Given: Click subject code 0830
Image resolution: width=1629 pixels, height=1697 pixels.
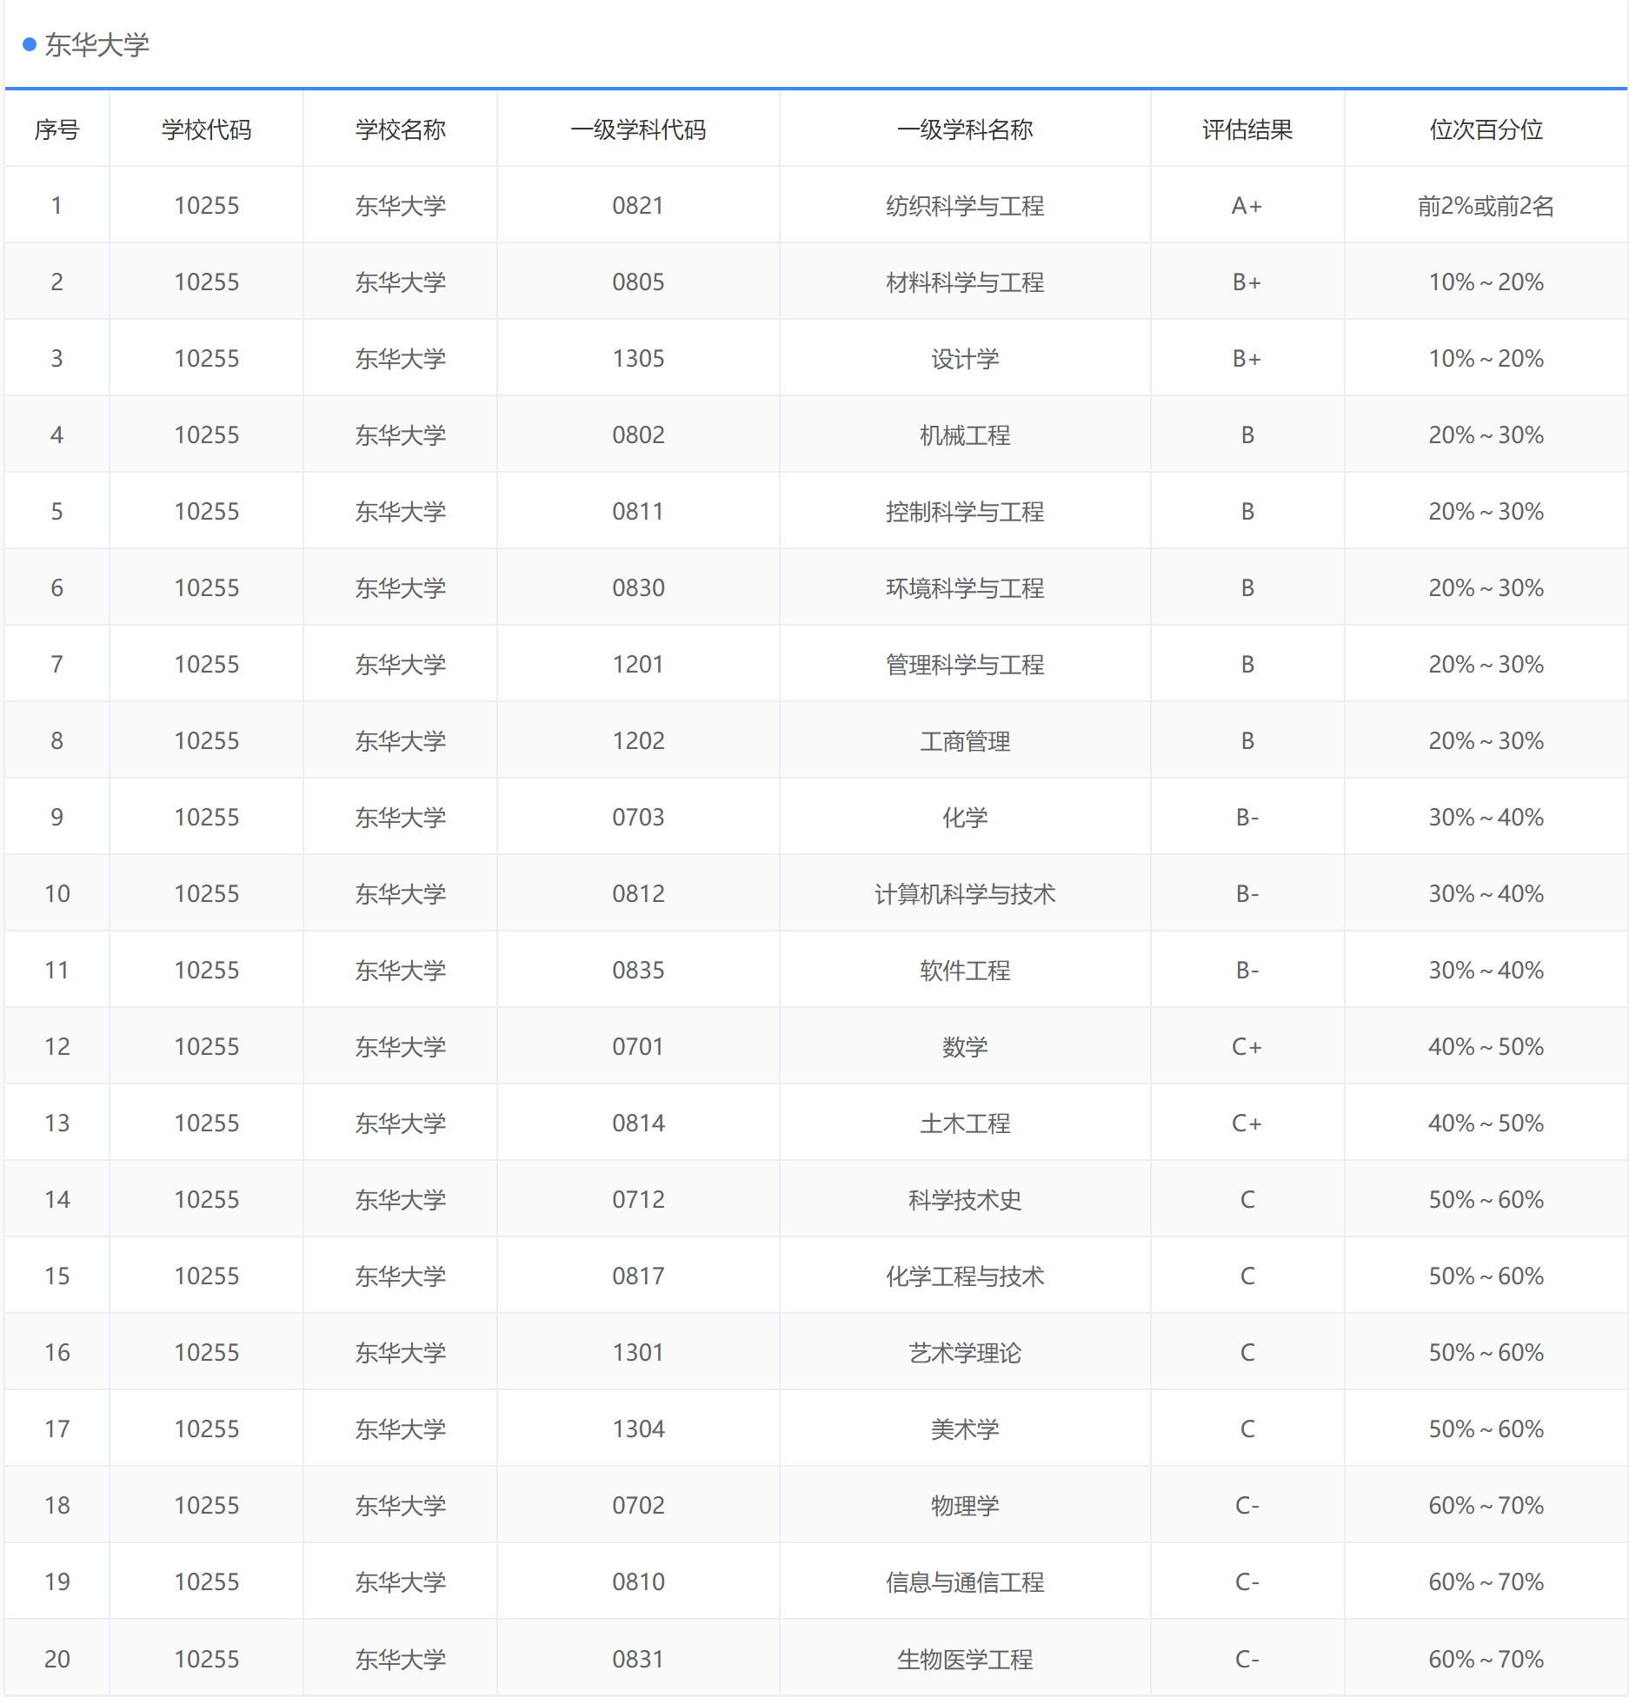Looking at the screenshot, I should click(638, 588).
